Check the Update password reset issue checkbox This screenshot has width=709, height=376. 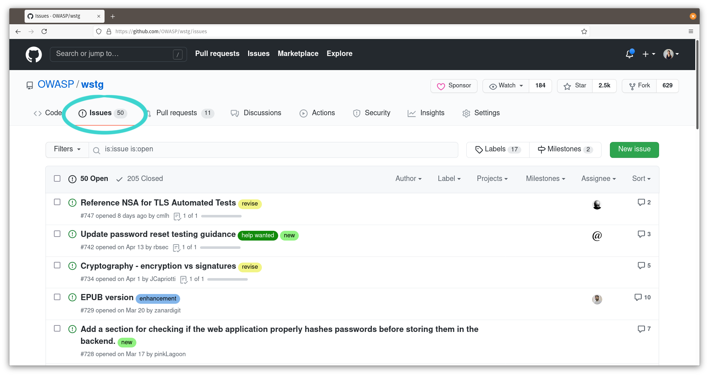click(57, 234)
